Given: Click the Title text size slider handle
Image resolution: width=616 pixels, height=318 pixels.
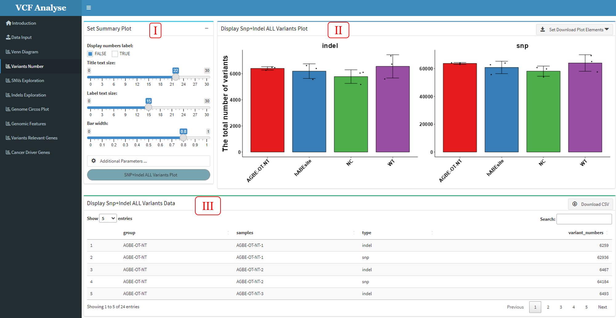Looking at the screenshot, I should point(176,77).
